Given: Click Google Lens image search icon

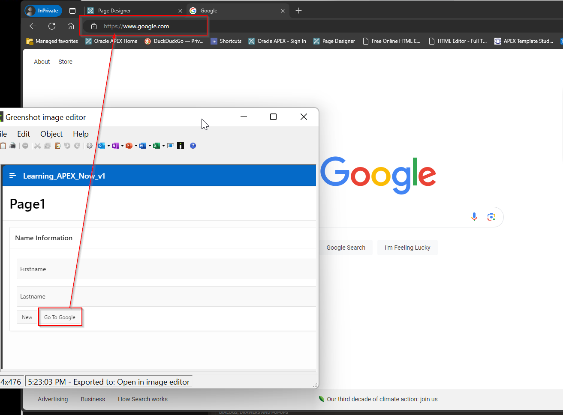Looking at the screenshot, I should [x=491, y=217].
